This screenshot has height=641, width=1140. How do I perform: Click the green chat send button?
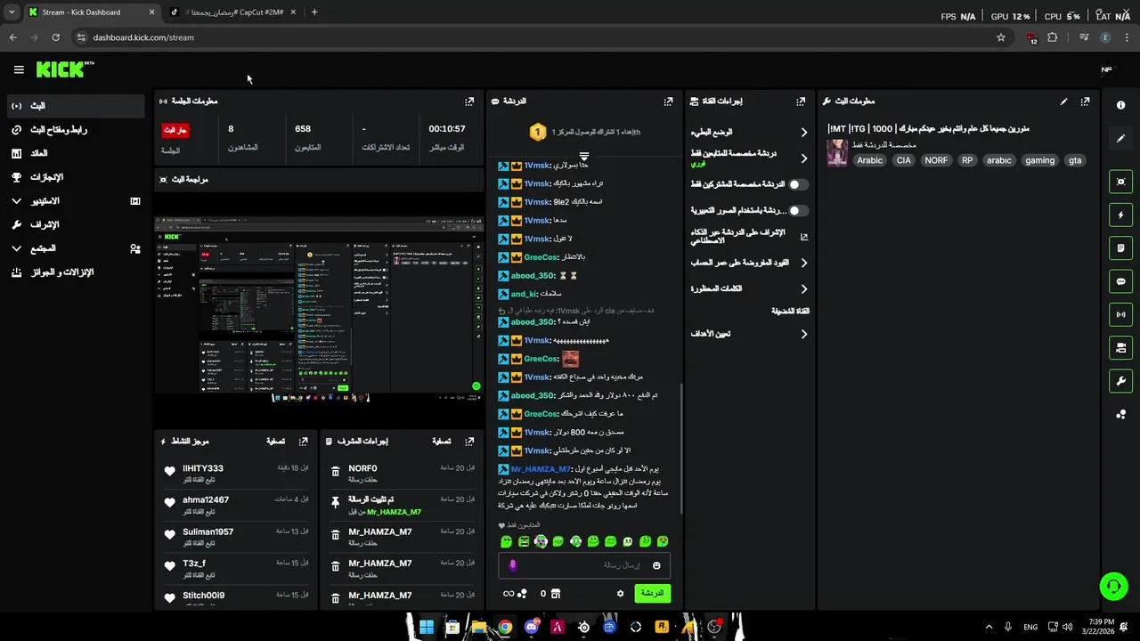point(653,594)
